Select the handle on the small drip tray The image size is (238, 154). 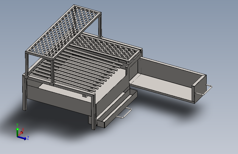[124, 113]
